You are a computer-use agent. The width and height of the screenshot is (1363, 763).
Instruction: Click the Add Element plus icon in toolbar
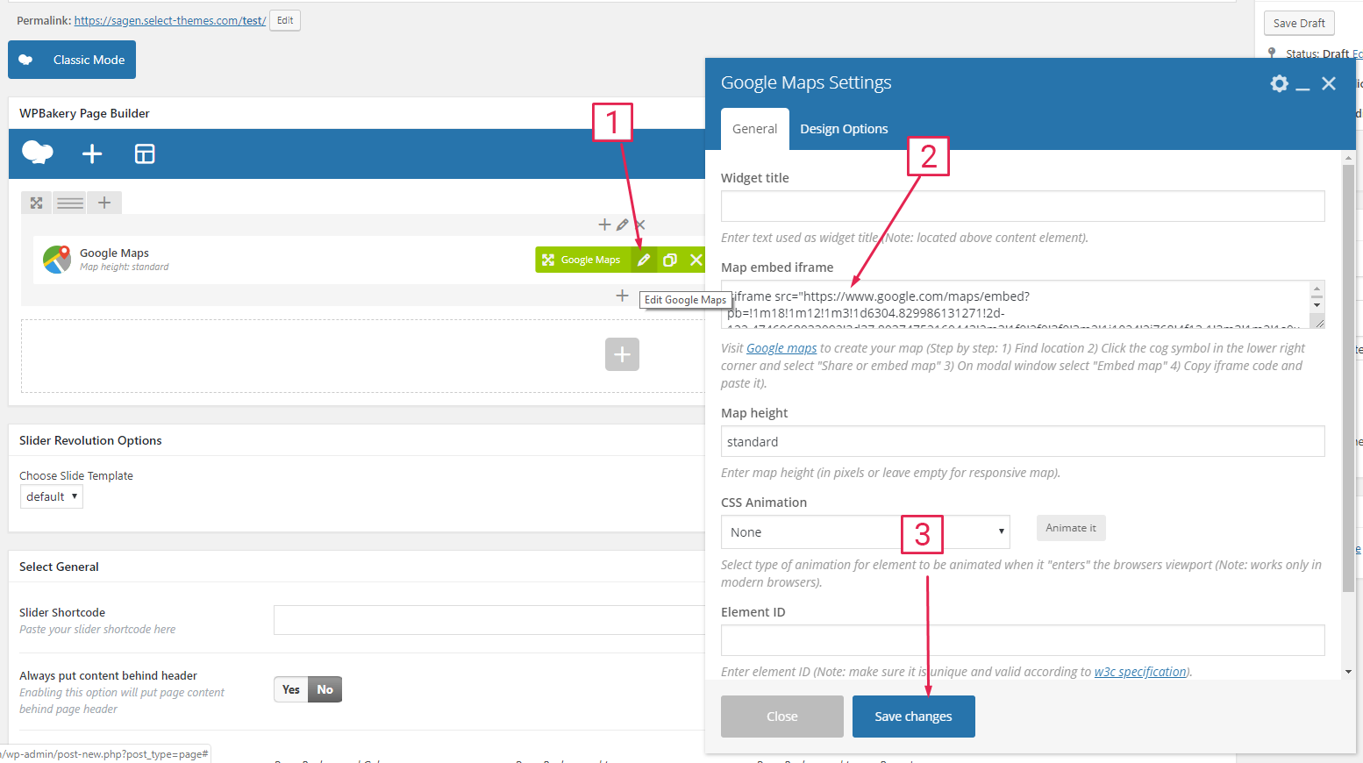[x=92, y=154]
